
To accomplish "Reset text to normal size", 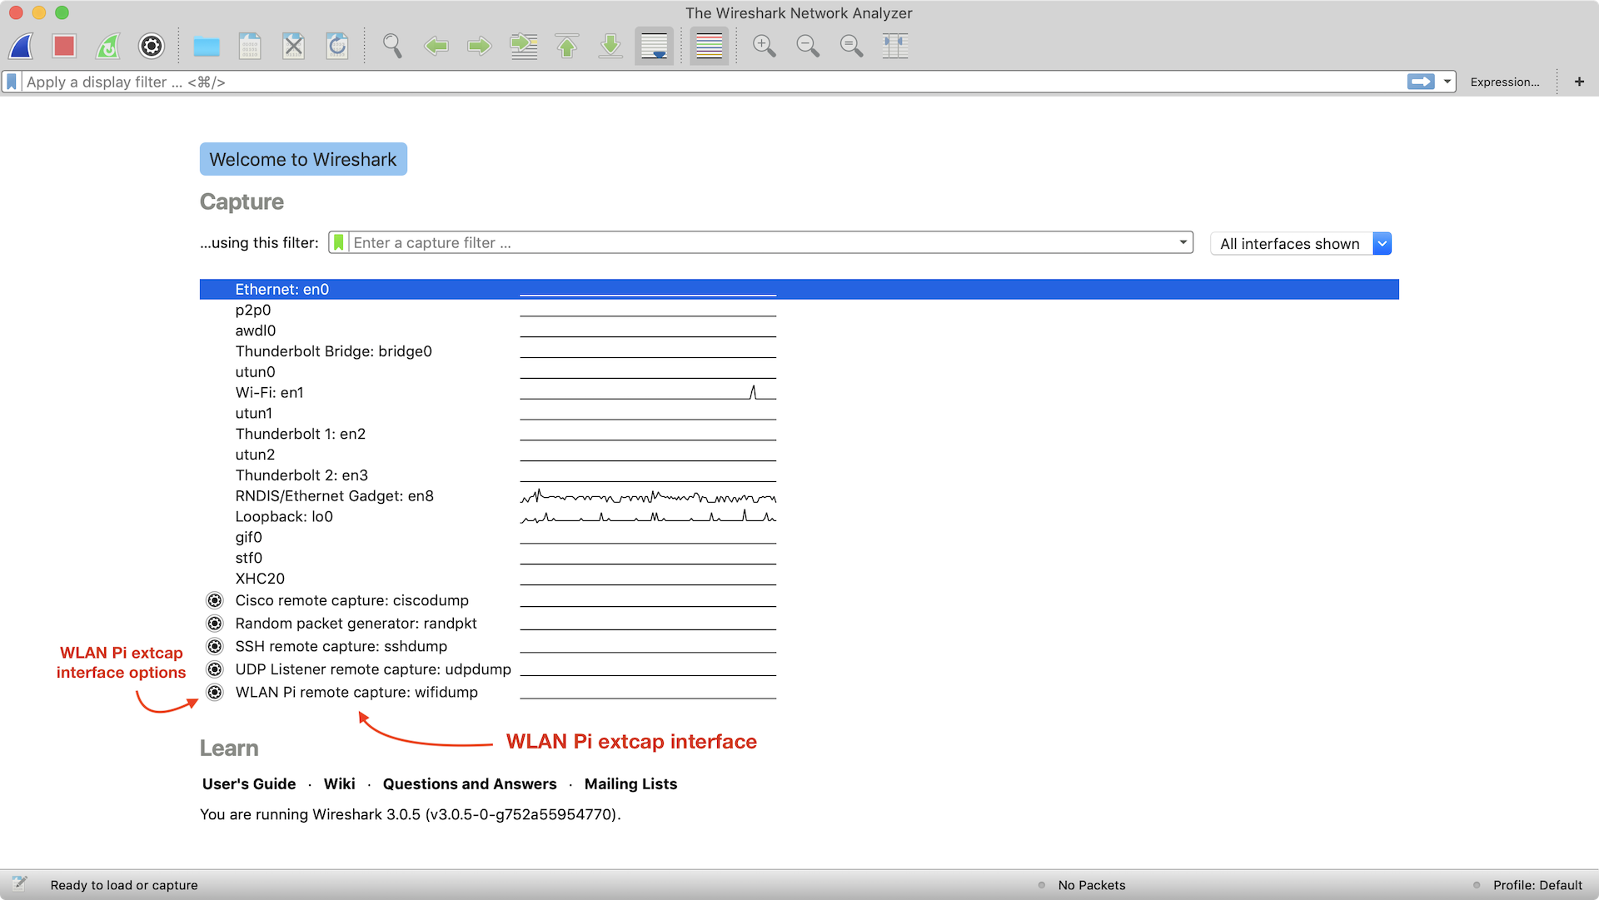I will 851,46.
